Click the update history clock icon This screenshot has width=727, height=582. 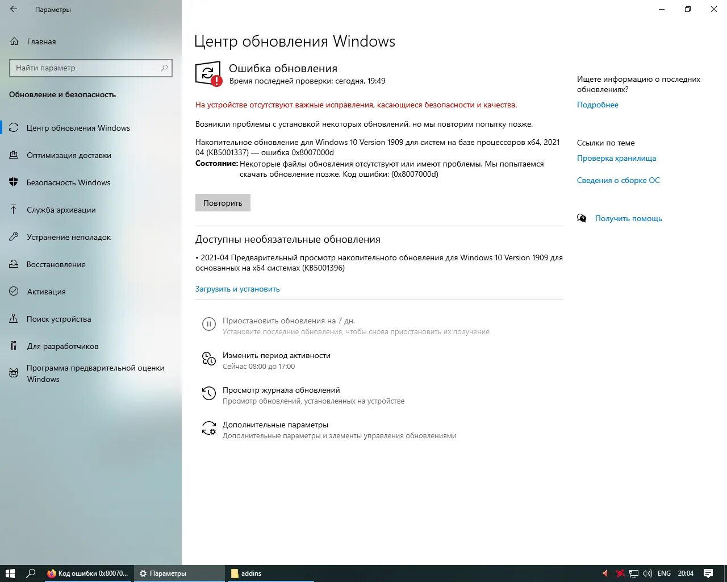209,393
